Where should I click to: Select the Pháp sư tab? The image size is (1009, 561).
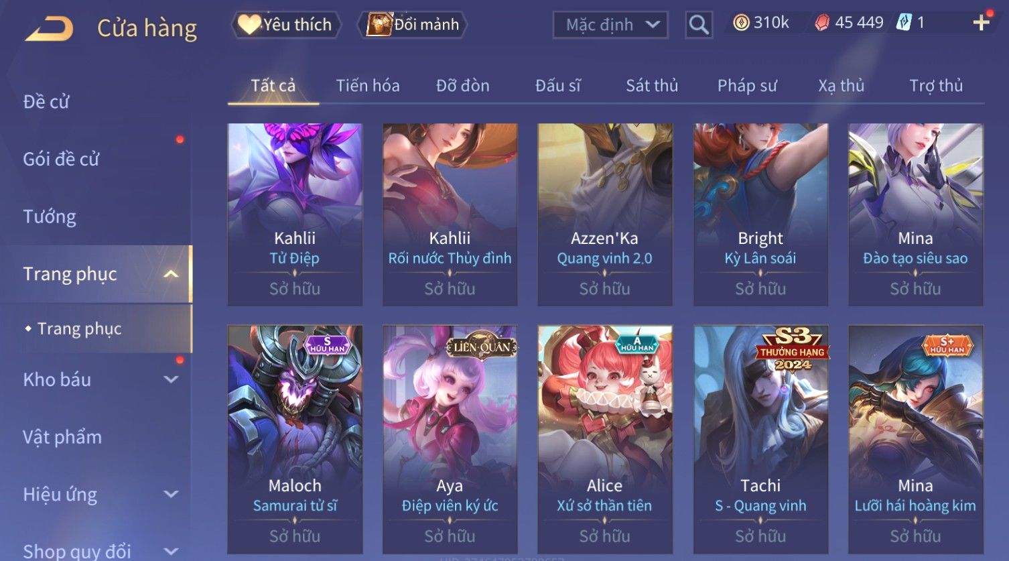pyautogui.click(x=747, y=86)
